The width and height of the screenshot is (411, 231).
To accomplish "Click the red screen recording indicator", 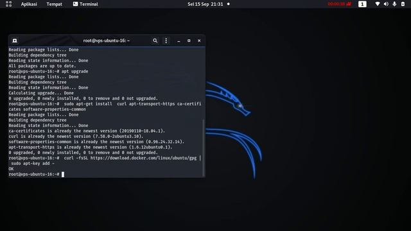I will (x=340, y=4).
